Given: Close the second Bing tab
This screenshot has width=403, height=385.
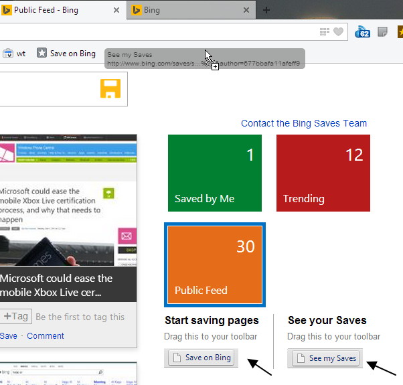Looking at the screenshot, I should [x=246, y=10].
